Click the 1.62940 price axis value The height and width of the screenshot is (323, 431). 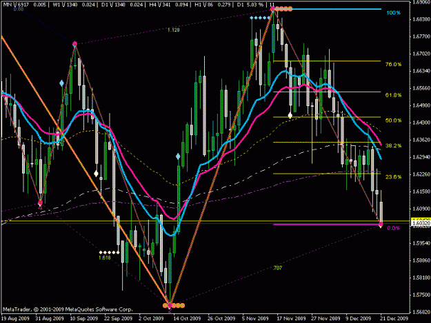(x=421, y=157)
